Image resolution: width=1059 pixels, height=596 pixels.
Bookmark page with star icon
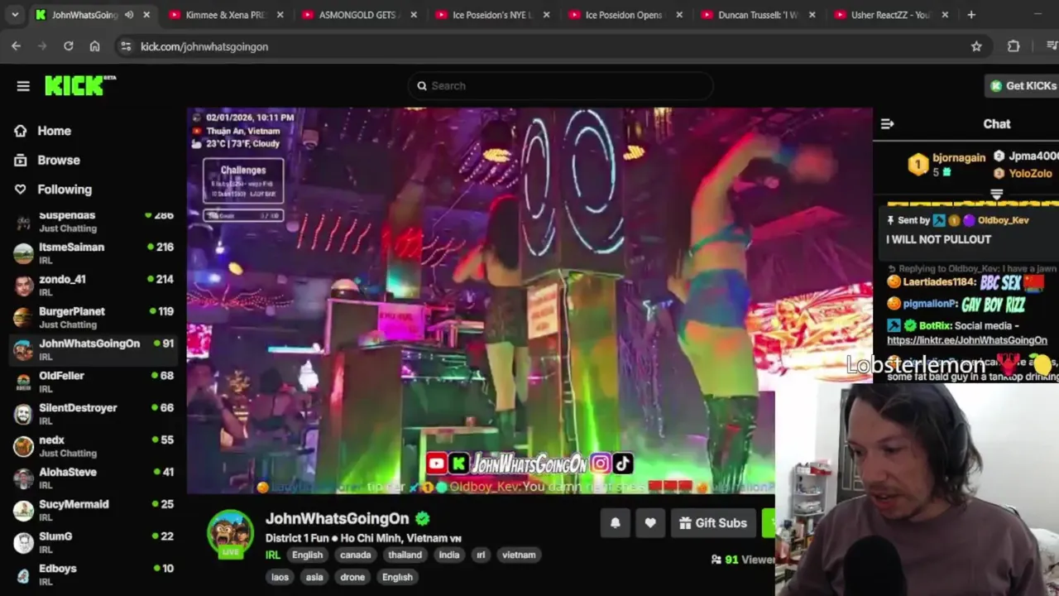(x=976, y=46)
